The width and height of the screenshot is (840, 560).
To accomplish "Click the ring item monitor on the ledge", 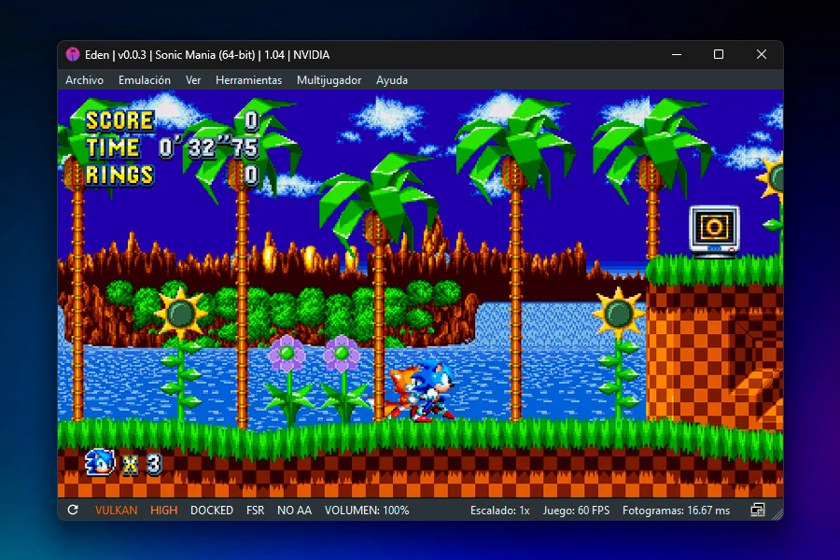I will [x=714, y=231].
